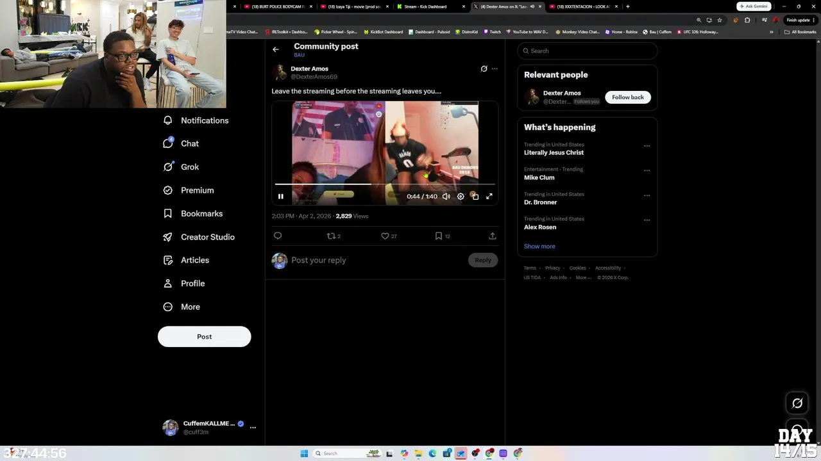The height and width of the screenshot is (461, 821).
Task: Open 'Mike Clum' trend options menu
Action: pyautogui.click(x=647, y=170)
